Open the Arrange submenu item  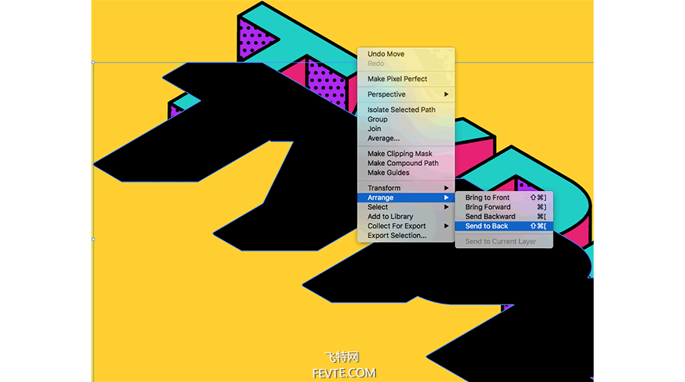click(406, 198)
